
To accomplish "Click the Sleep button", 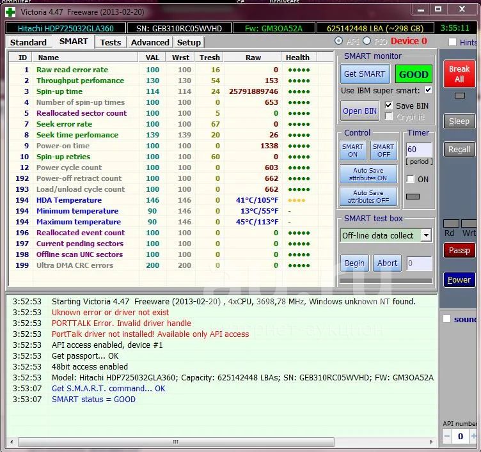I will (x=459, y=121).
